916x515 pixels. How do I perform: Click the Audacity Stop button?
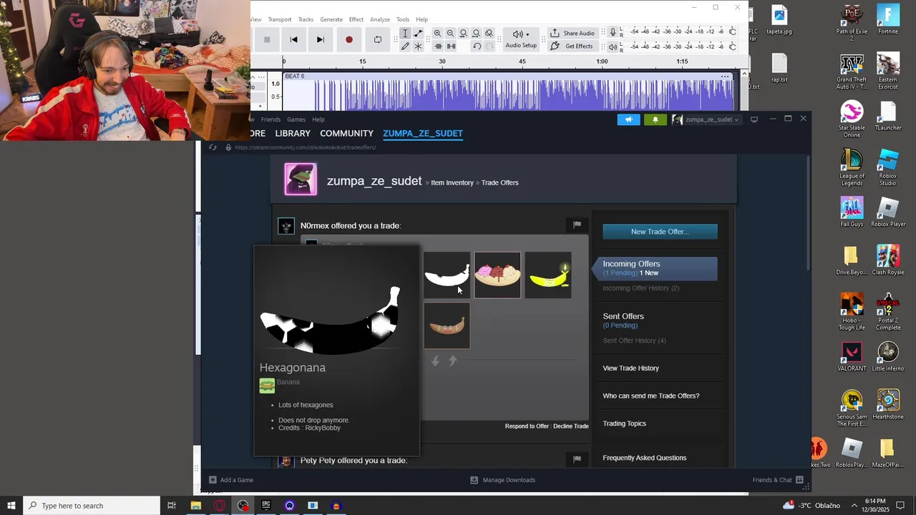click(x=267, y=39)
